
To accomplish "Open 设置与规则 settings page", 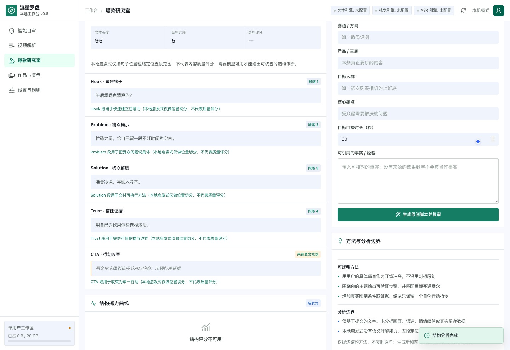I will (39, 90).
